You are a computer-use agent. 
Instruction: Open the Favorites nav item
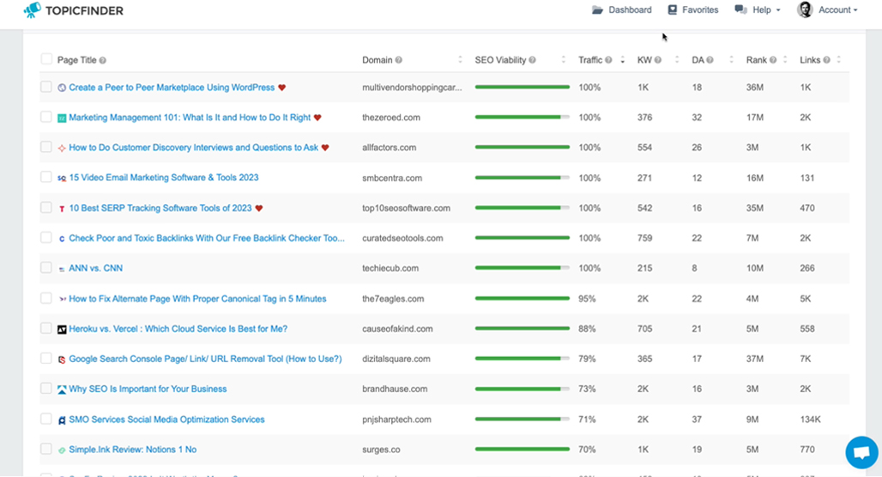pyautogui.click(x=693, y=9)
